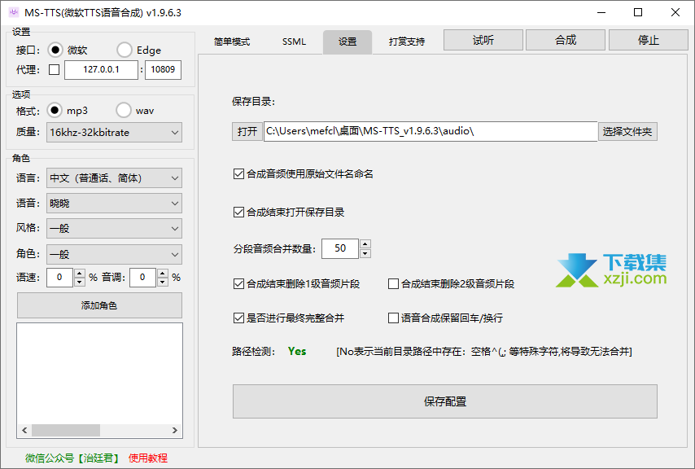Click the 微信公众号【治廷君】 link

[73, 458]
